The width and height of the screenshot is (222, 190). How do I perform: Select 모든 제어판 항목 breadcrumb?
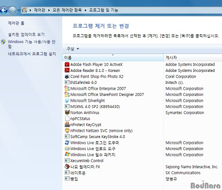coord(67,10)
